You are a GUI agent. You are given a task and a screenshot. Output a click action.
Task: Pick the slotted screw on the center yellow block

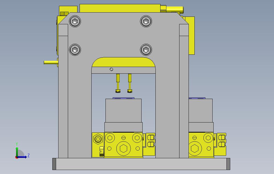(x=123, y=138)
